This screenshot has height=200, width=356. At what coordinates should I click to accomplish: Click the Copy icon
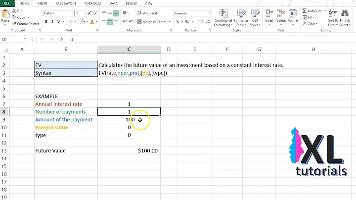point(14,17)
